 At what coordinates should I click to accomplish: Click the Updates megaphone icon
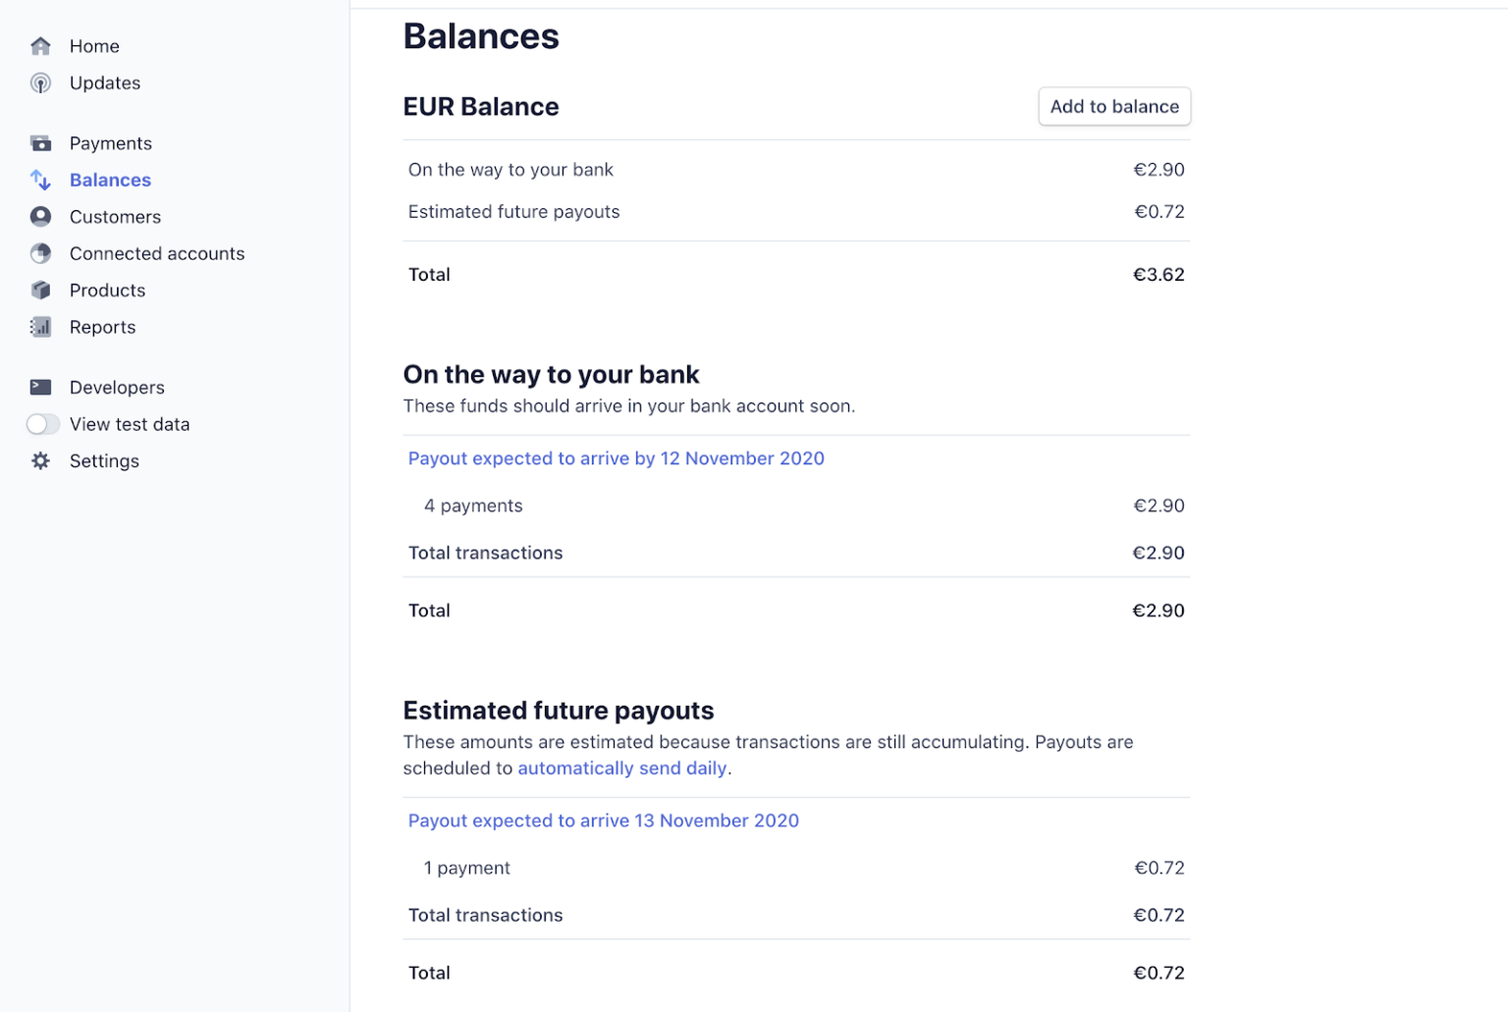[x=40, y=82]
